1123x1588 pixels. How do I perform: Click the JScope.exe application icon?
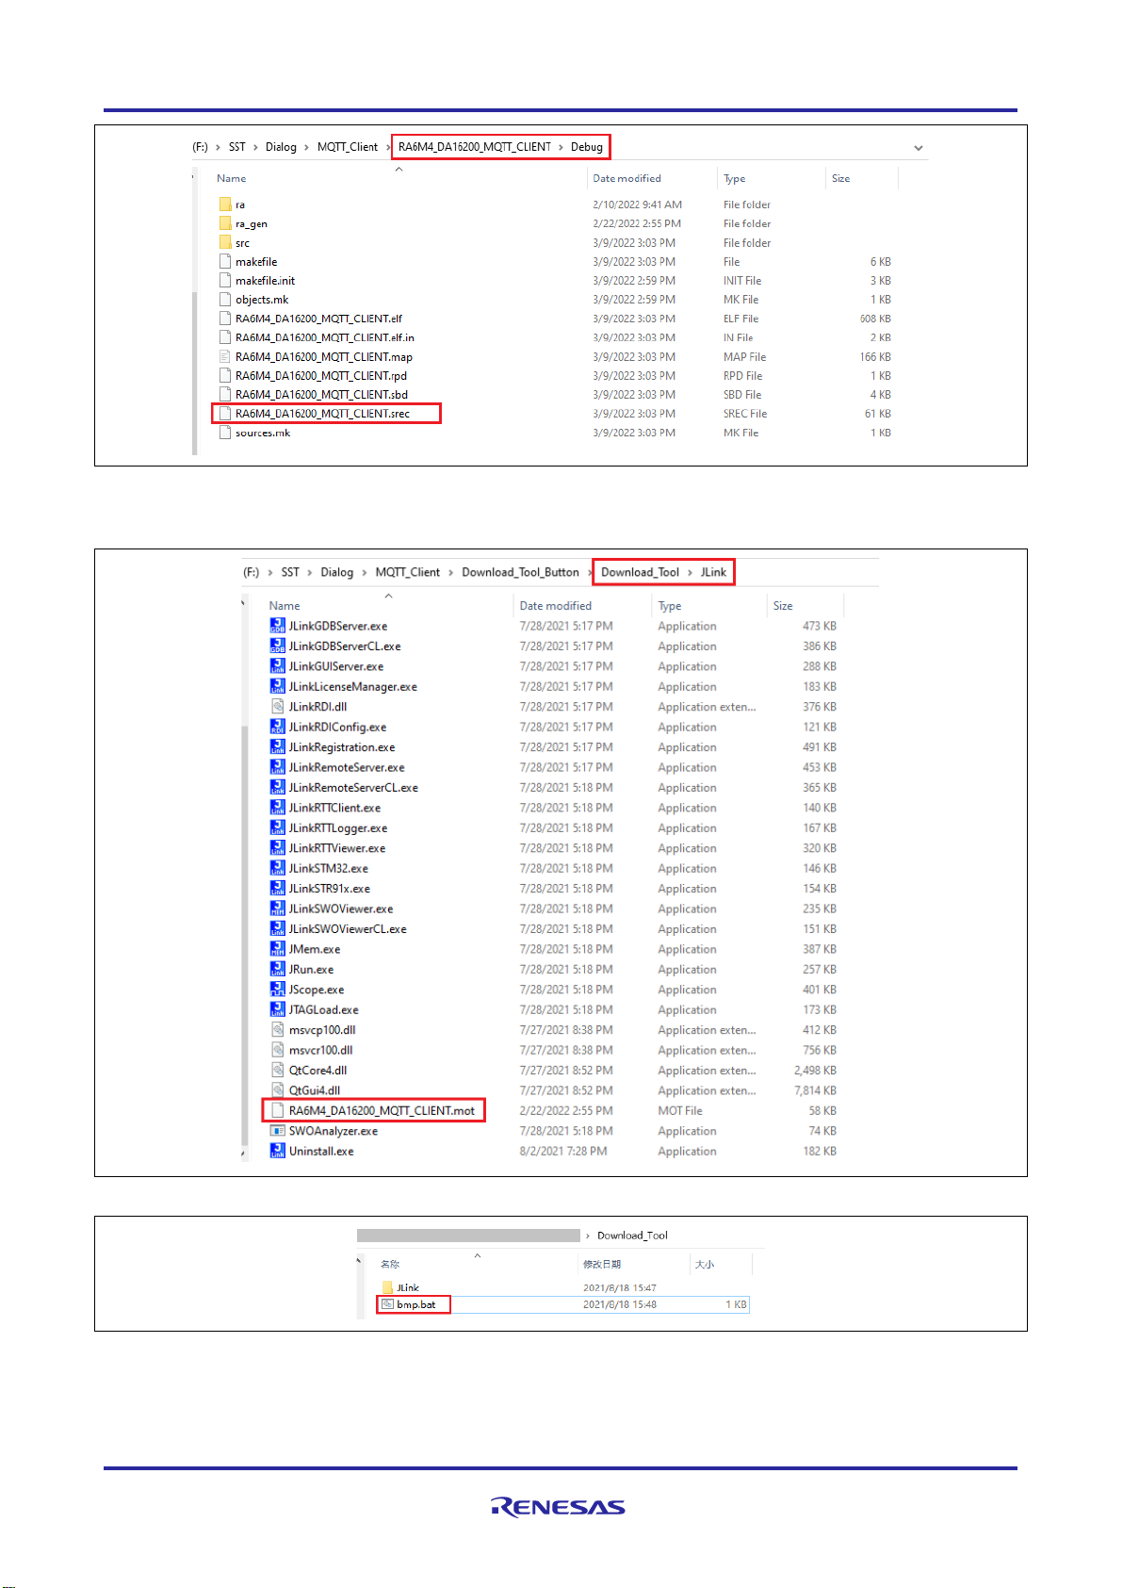277,990
